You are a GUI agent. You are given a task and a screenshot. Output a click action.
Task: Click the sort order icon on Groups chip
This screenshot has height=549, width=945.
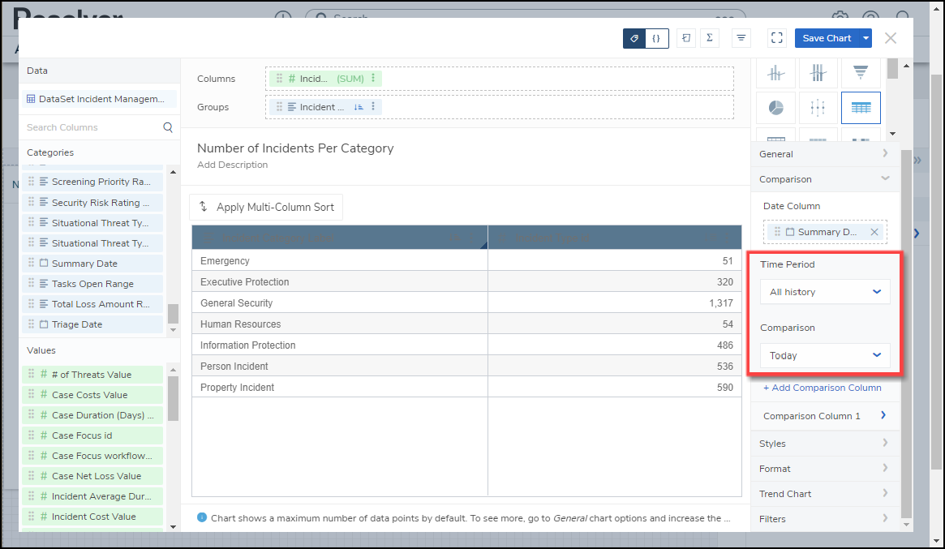pos(358,107)
